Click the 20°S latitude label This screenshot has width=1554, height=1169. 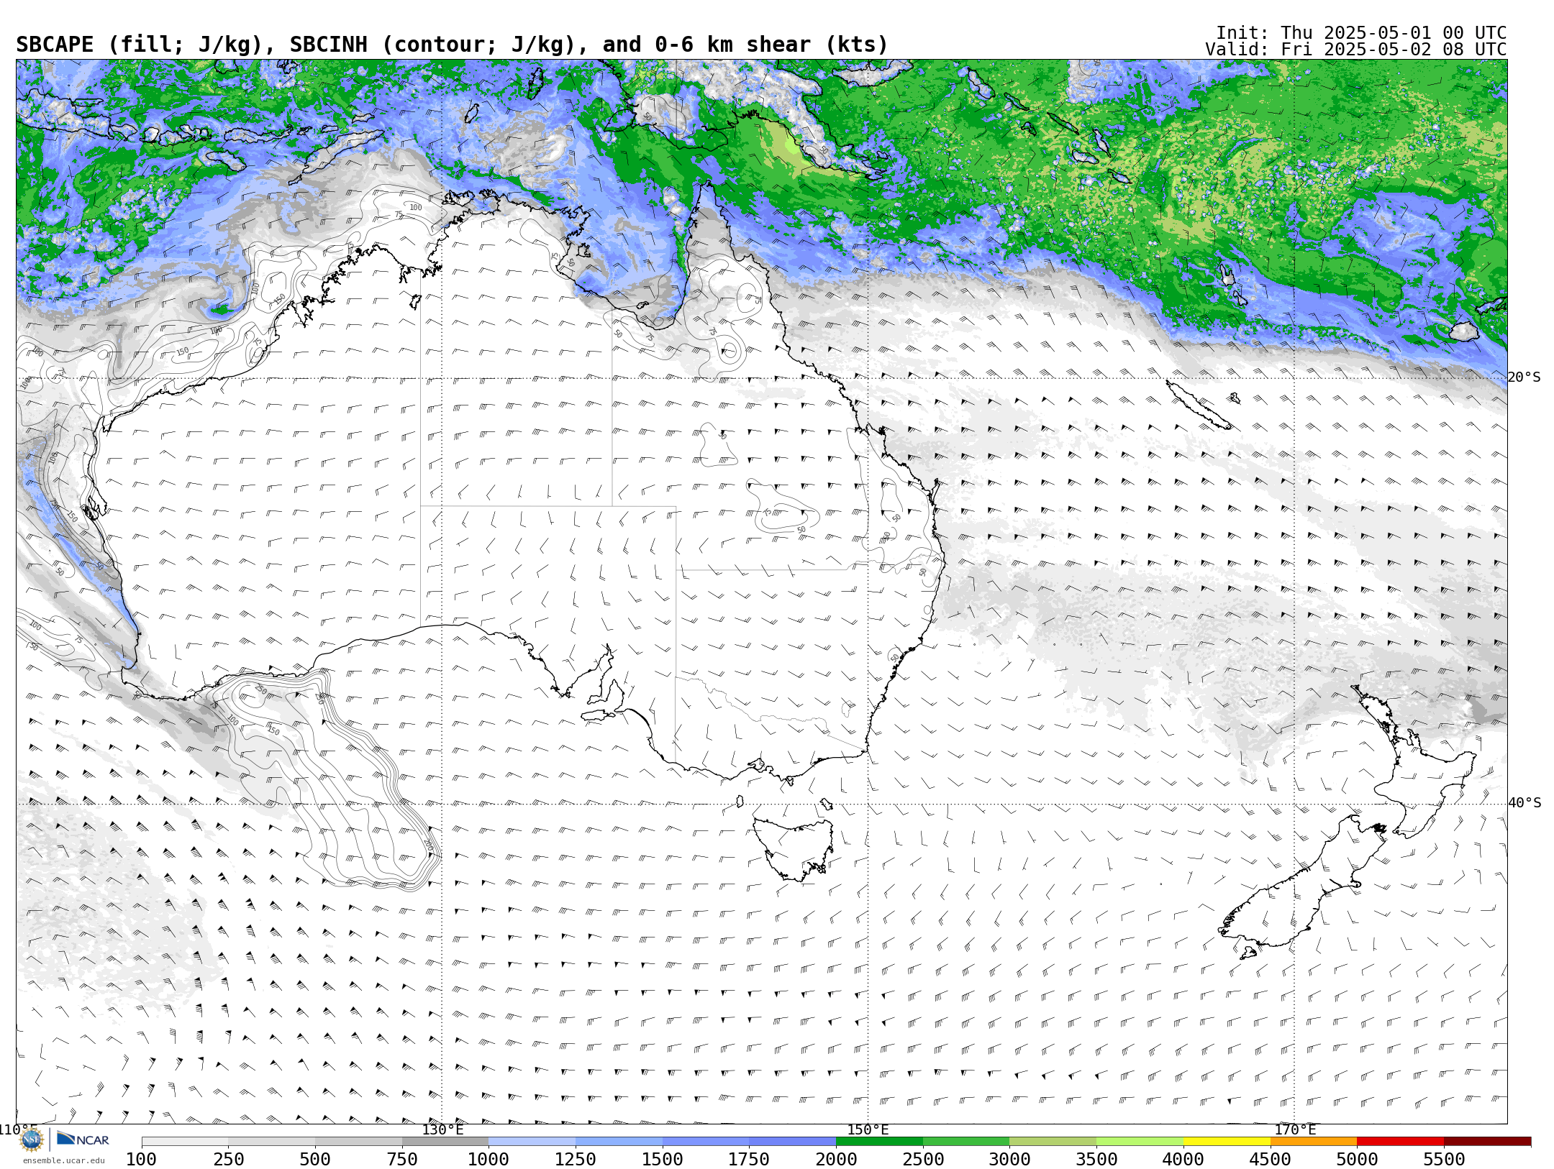tap(1525, 377)
